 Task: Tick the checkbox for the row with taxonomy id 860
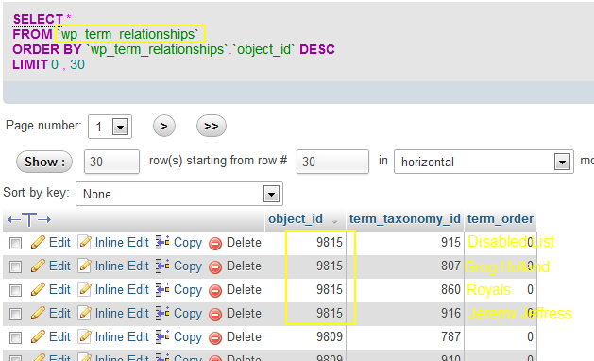pos(15,290)
